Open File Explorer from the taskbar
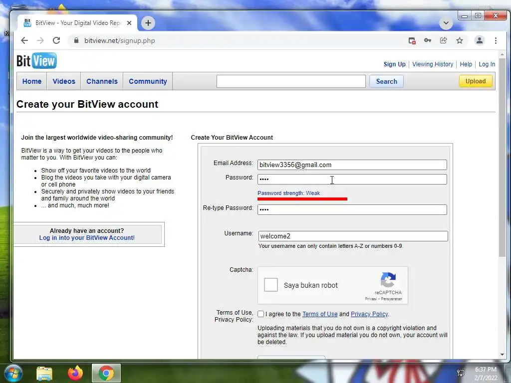Viewport: 511px width, 383px height. tap(44, 373)
